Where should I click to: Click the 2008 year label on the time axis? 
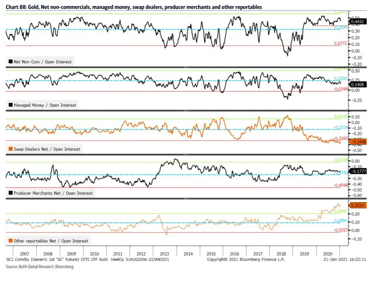48,254
